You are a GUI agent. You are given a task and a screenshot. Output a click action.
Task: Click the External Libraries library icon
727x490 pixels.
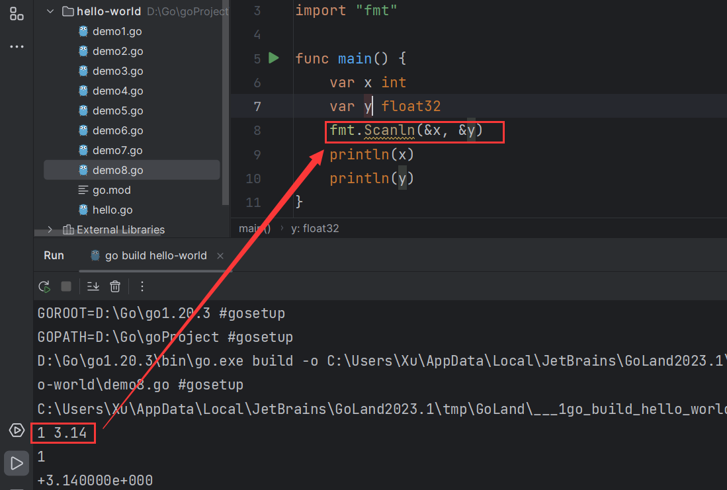click(67, 229)
